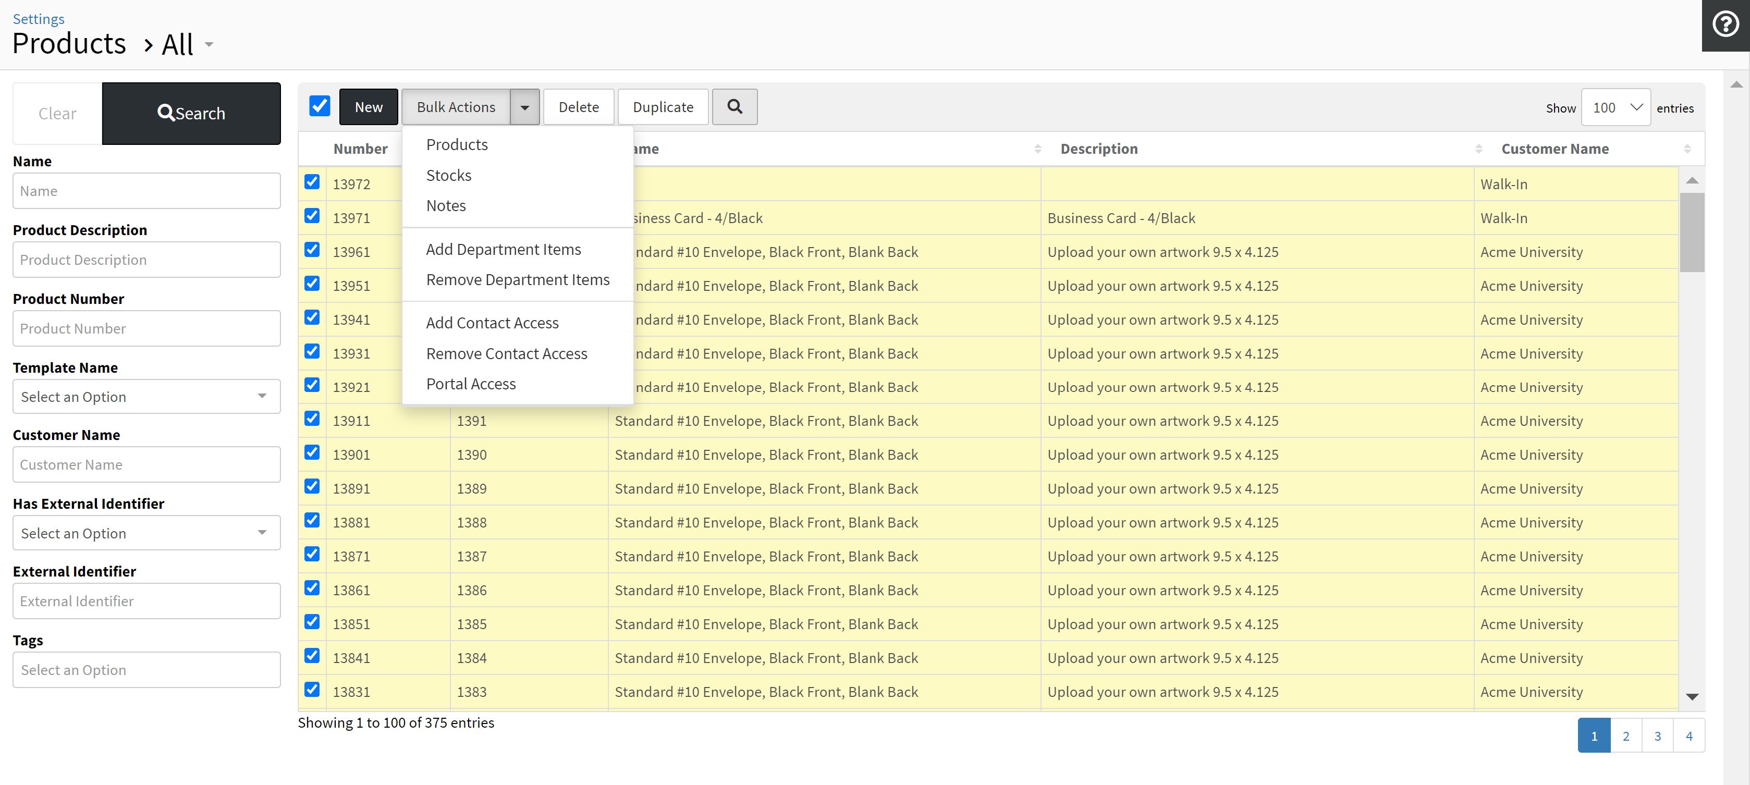Toggle the Bulk Actions caret dropdown
The height and width of the screenshot is (785, 1750).
point(524,107)
